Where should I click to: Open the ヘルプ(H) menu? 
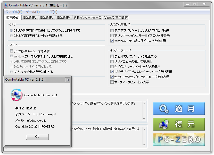click(x=50, y=12)
